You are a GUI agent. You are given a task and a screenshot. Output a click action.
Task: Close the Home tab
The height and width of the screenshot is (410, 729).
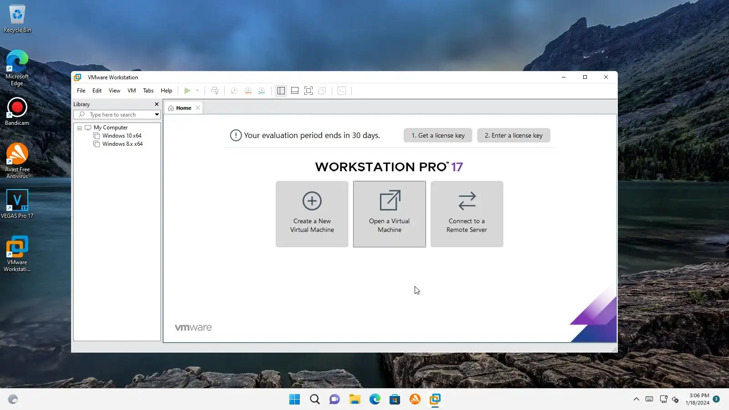[x=198, y=108]
